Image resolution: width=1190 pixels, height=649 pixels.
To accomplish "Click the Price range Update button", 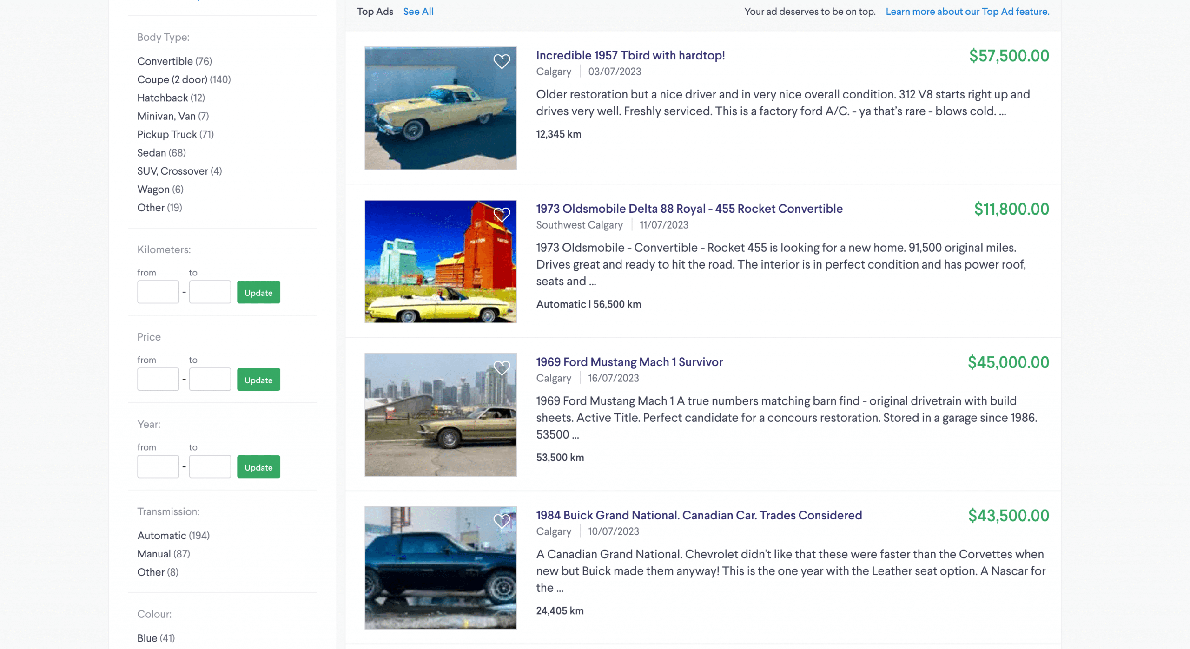I will [x=258, y=380].
